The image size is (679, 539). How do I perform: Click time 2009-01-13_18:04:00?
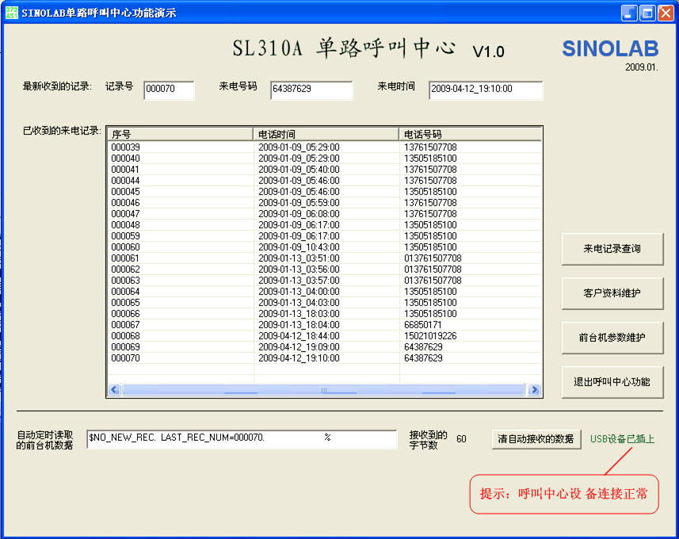(x=299, y=325)
